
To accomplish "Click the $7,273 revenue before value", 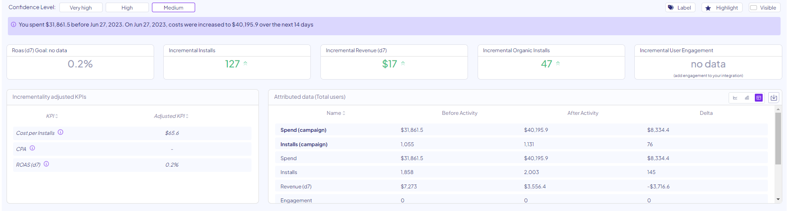I will (409, 187).
